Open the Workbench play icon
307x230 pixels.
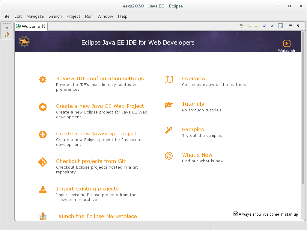(x=287, y=43)
